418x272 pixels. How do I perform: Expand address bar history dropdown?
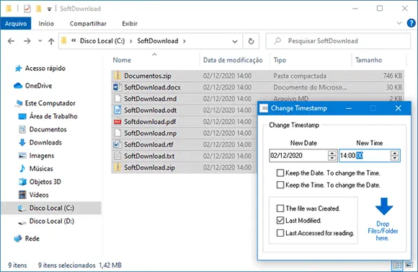tap(235, 41)
